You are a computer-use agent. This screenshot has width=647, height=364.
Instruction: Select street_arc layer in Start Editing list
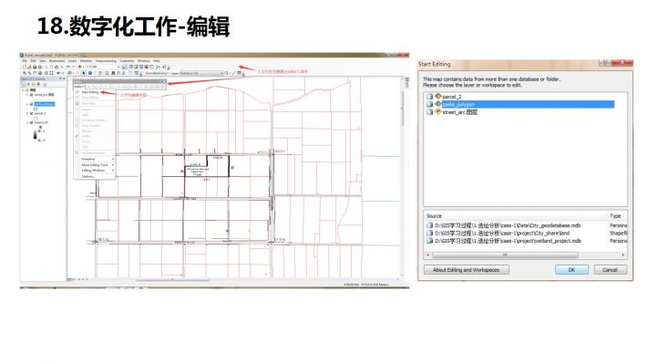[459, 112]
